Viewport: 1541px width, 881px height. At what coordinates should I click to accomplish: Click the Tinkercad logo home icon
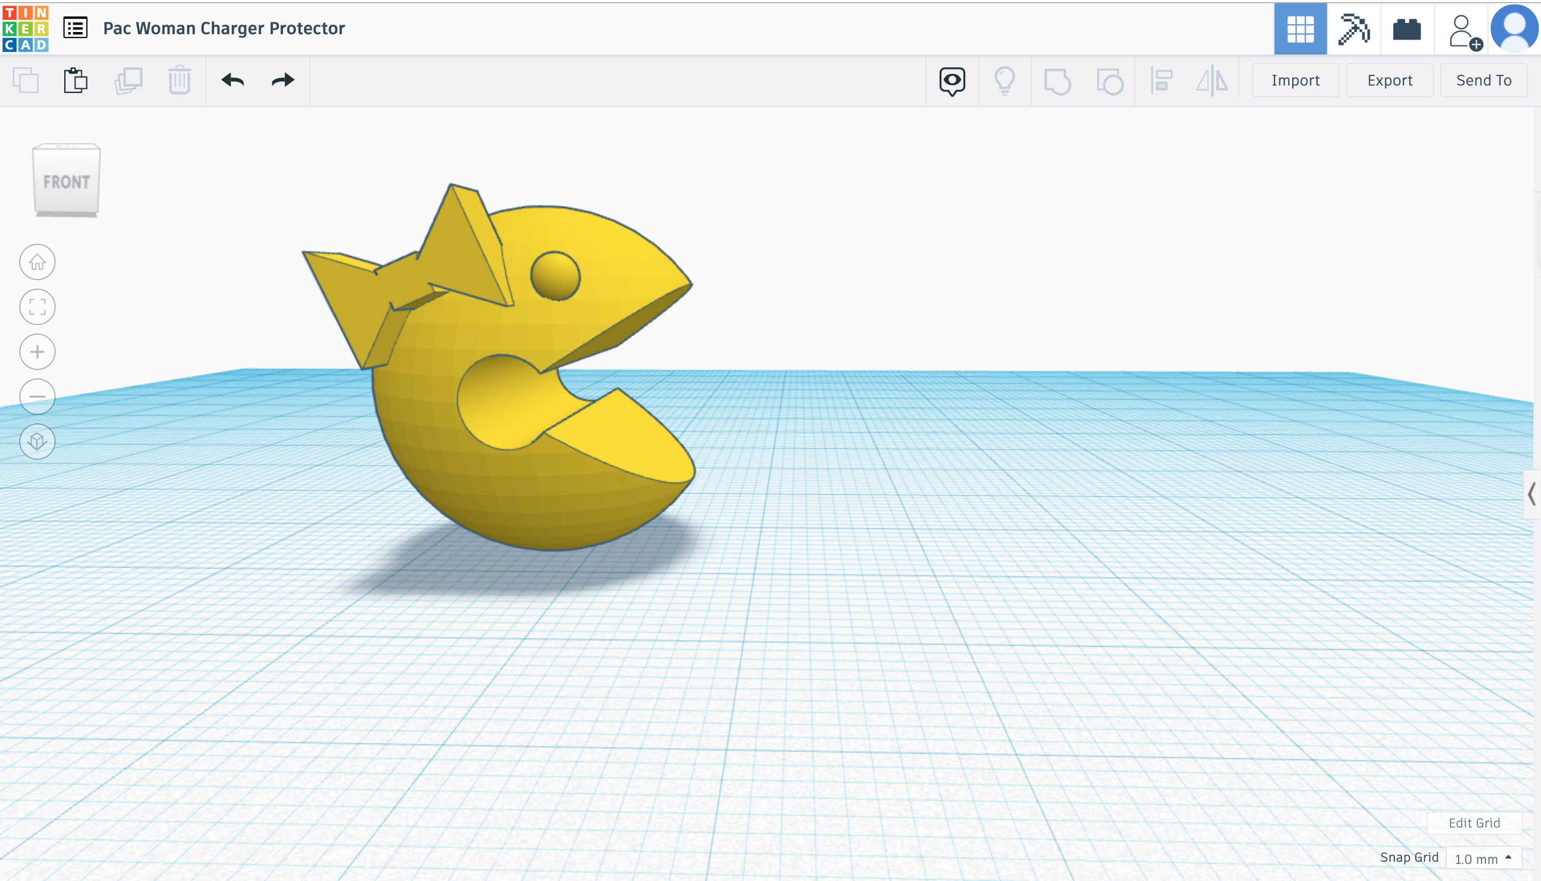(26, 28)
